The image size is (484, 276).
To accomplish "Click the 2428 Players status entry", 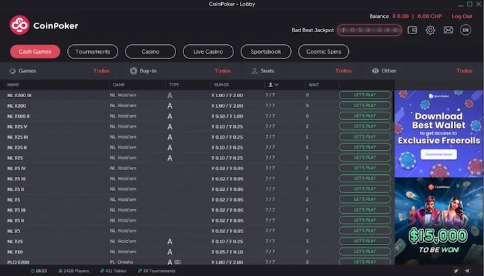I will click(x=74, y=271).
